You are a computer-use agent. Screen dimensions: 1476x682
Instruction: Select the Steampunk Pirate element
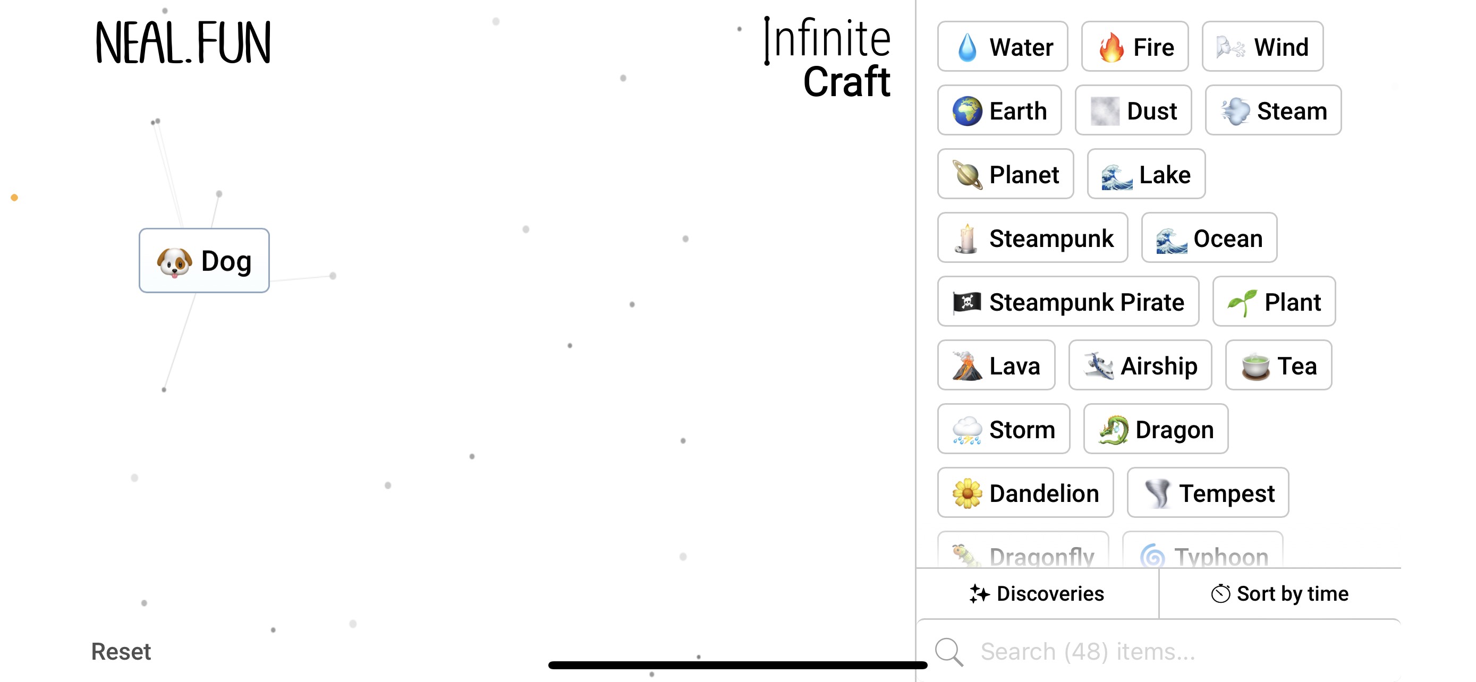pos(1067,302)
